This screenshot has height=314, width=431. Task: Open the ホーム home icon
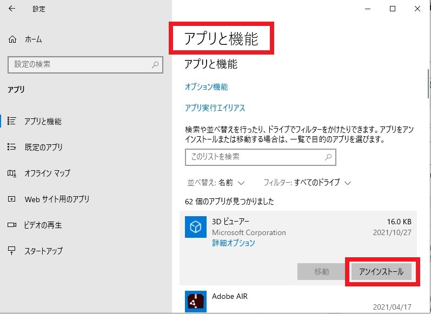click(x=12, y=39)
